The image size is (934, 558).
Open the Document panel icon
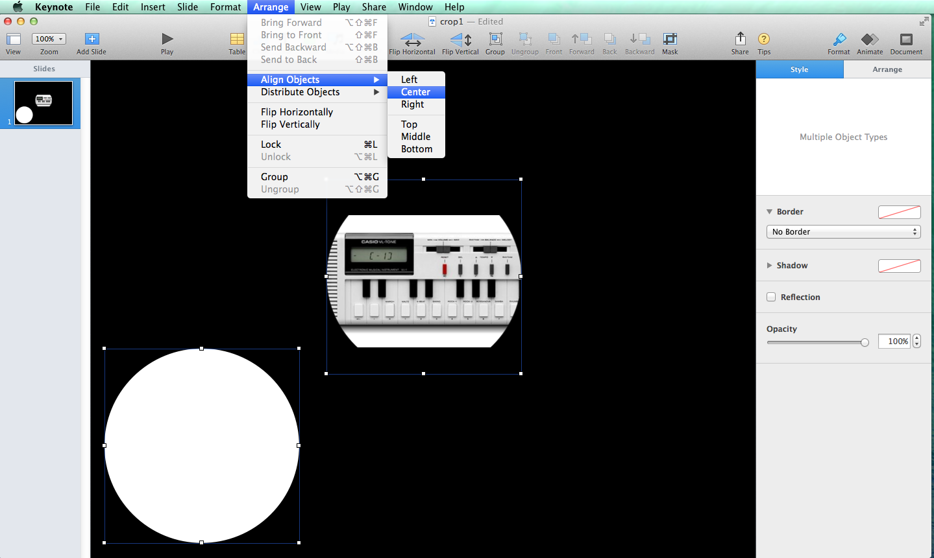(x=905, y=40)
